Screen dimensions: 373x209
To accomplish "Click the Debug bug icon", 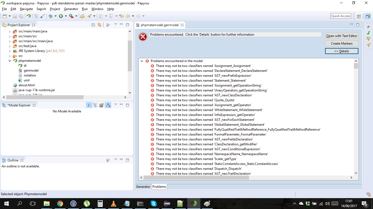I will tap(51, 16).
